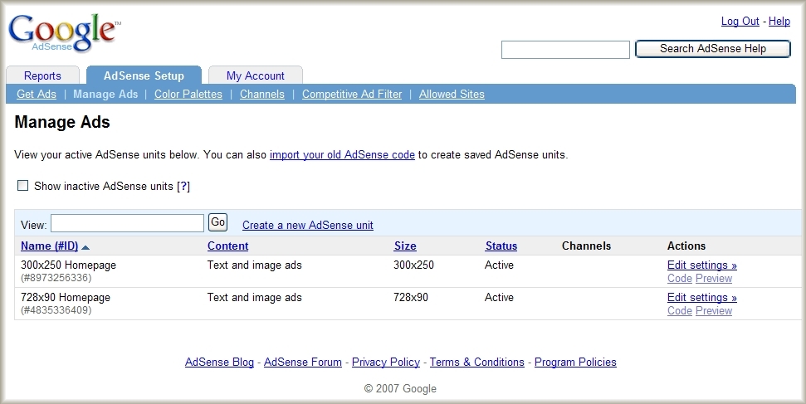
Task: Click the 300x250 size cell
Action: coord(414,265)
